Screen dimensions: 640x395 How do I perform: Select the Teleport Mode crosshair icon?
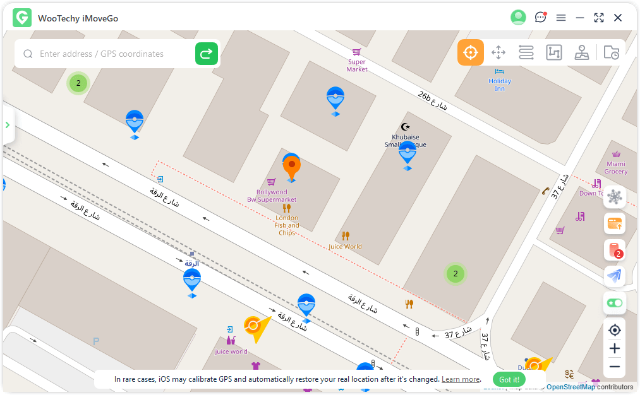(471, 52)
